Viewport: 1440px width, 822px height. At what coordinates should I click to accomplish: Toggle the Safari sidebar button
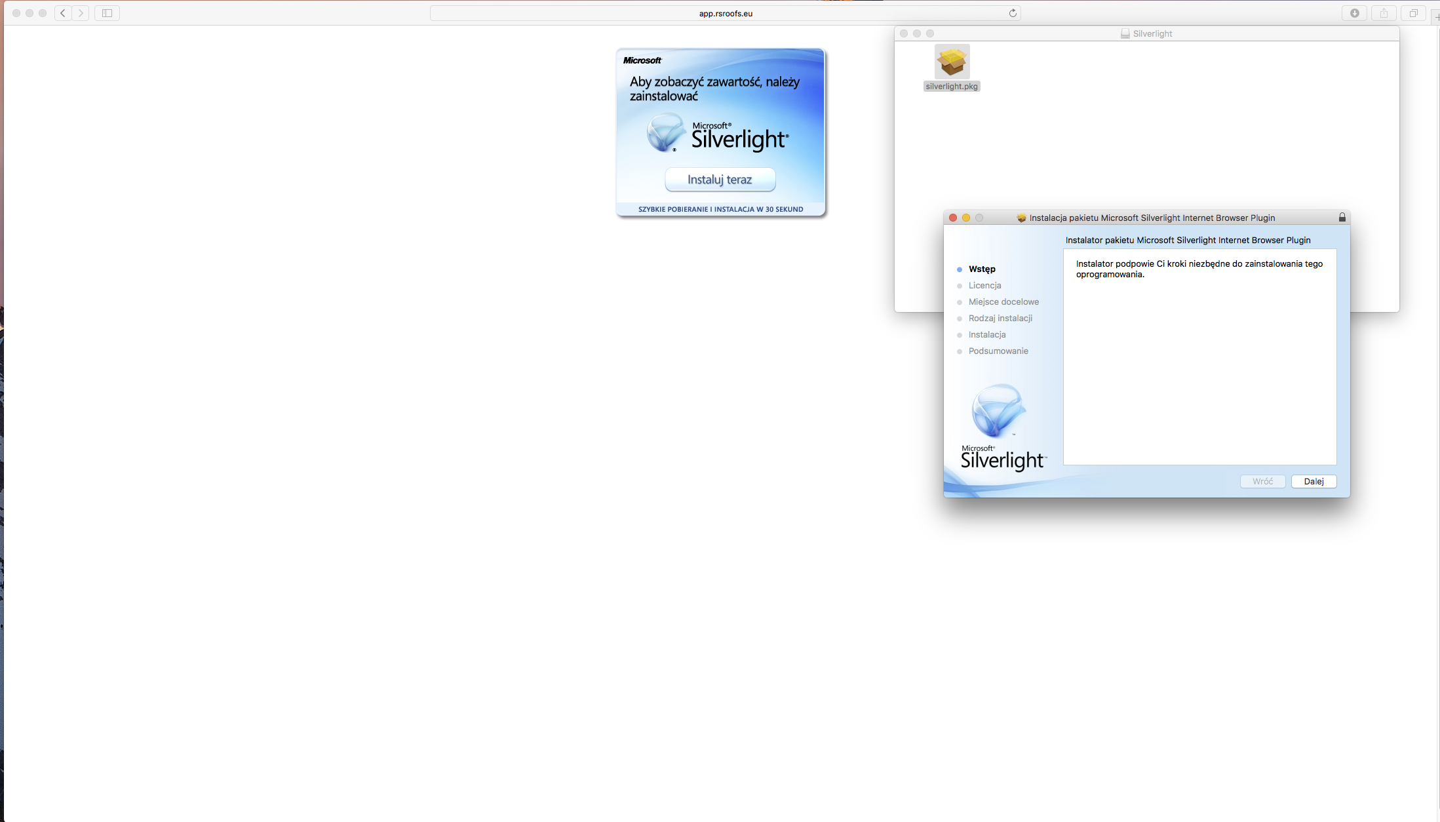[x=107, y=13]
